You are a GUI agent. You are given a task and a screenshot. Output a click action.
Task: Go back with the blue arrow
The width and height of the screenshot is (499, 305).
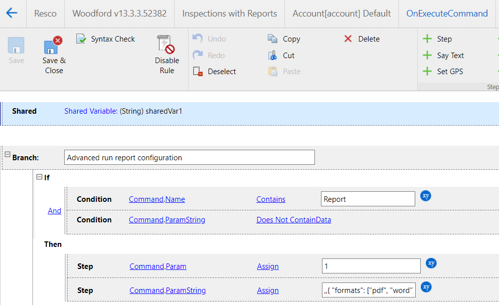point(12,13)
